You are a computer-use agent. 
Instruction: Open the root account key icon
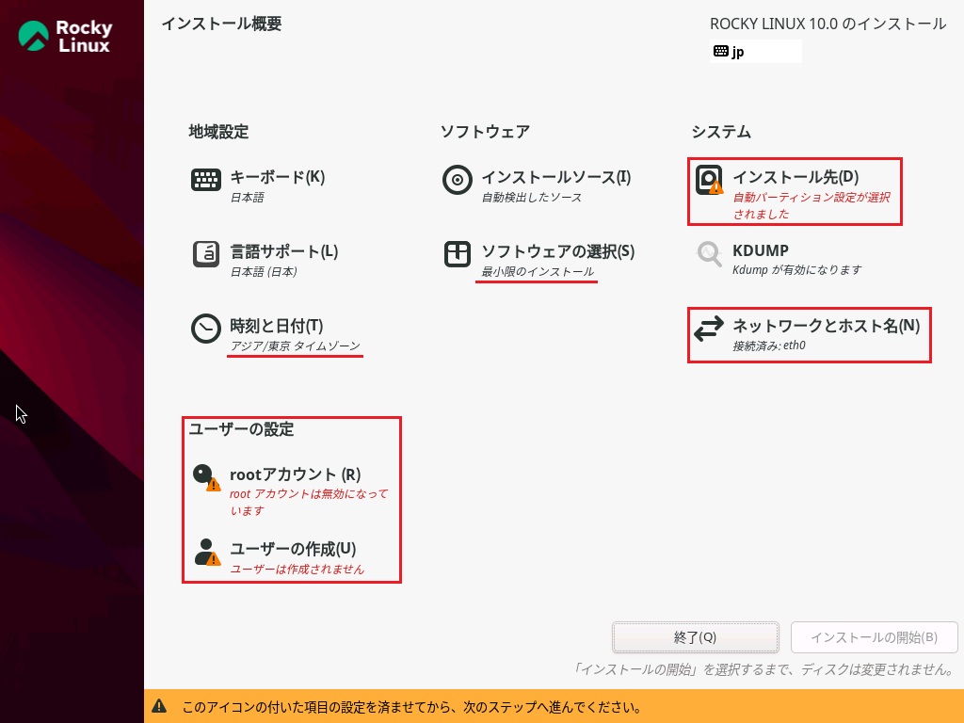click(x=205, y=477)
